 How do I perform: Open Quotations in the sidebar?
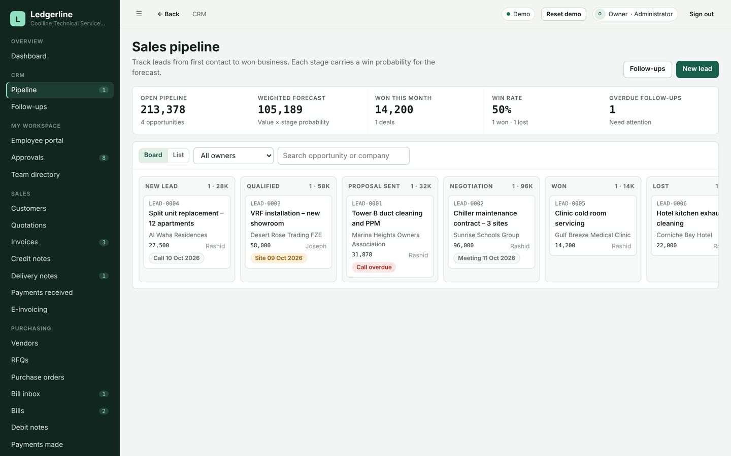[60, 225]
